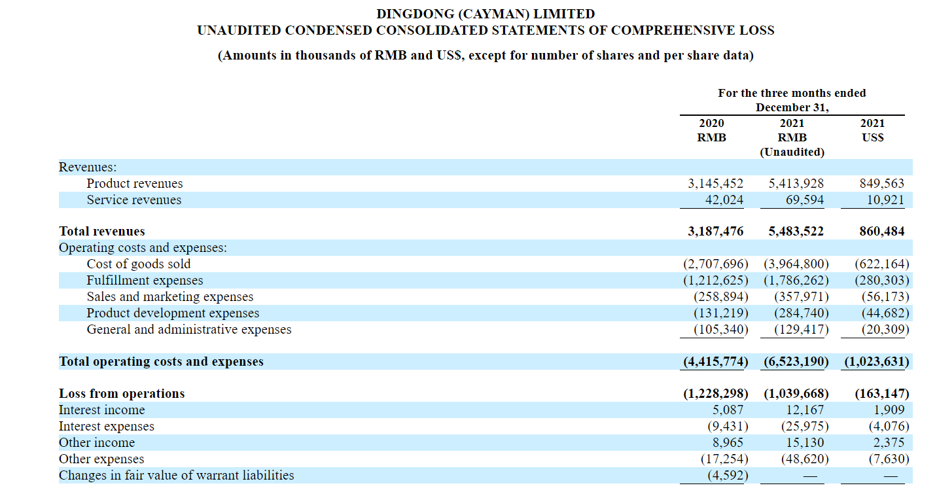Select the Loss from operations label
This screenshot has height=494, width=937.
pos(122,394)
